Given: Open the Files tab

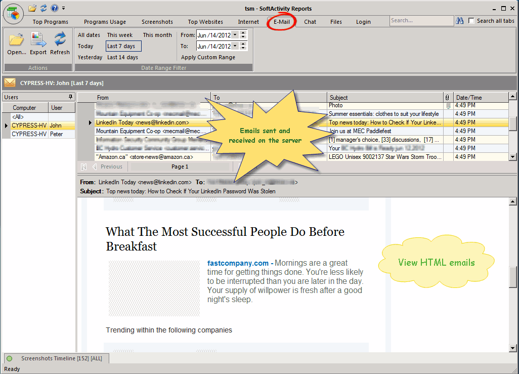Looking at the screenshot, I should point(336,22).
